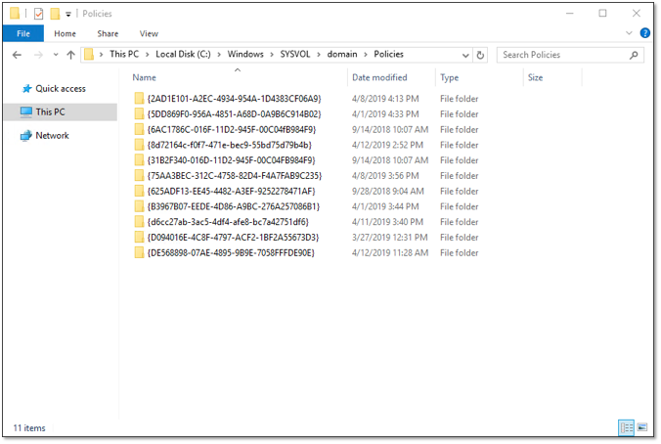Switch to the View ribbon tab

click(149, 33)
